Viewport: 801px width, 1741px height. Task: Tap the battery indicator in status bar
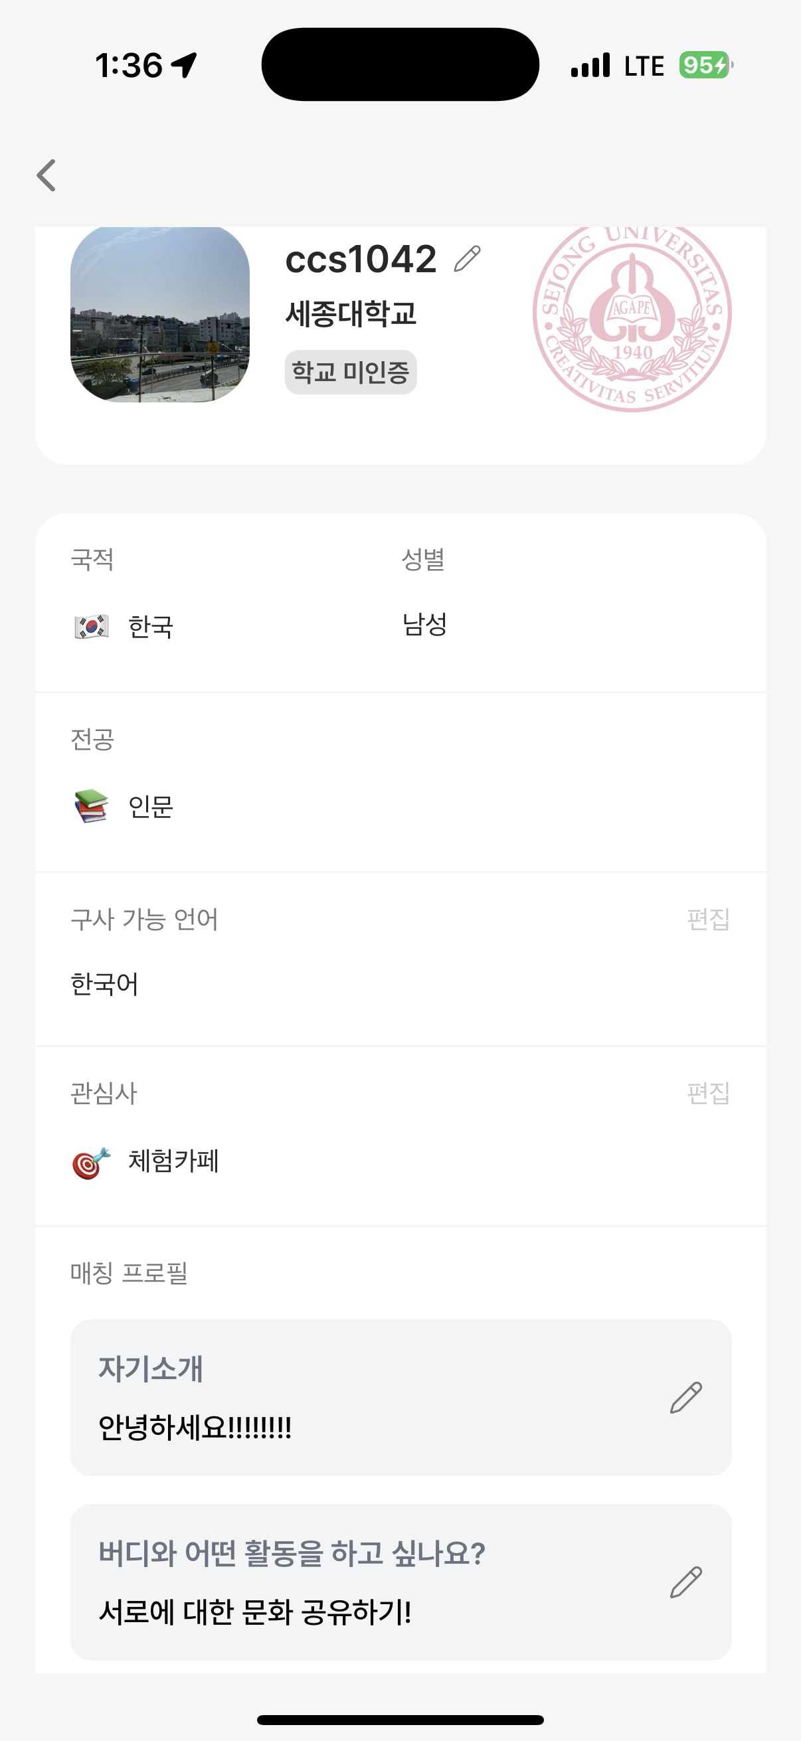706,66
